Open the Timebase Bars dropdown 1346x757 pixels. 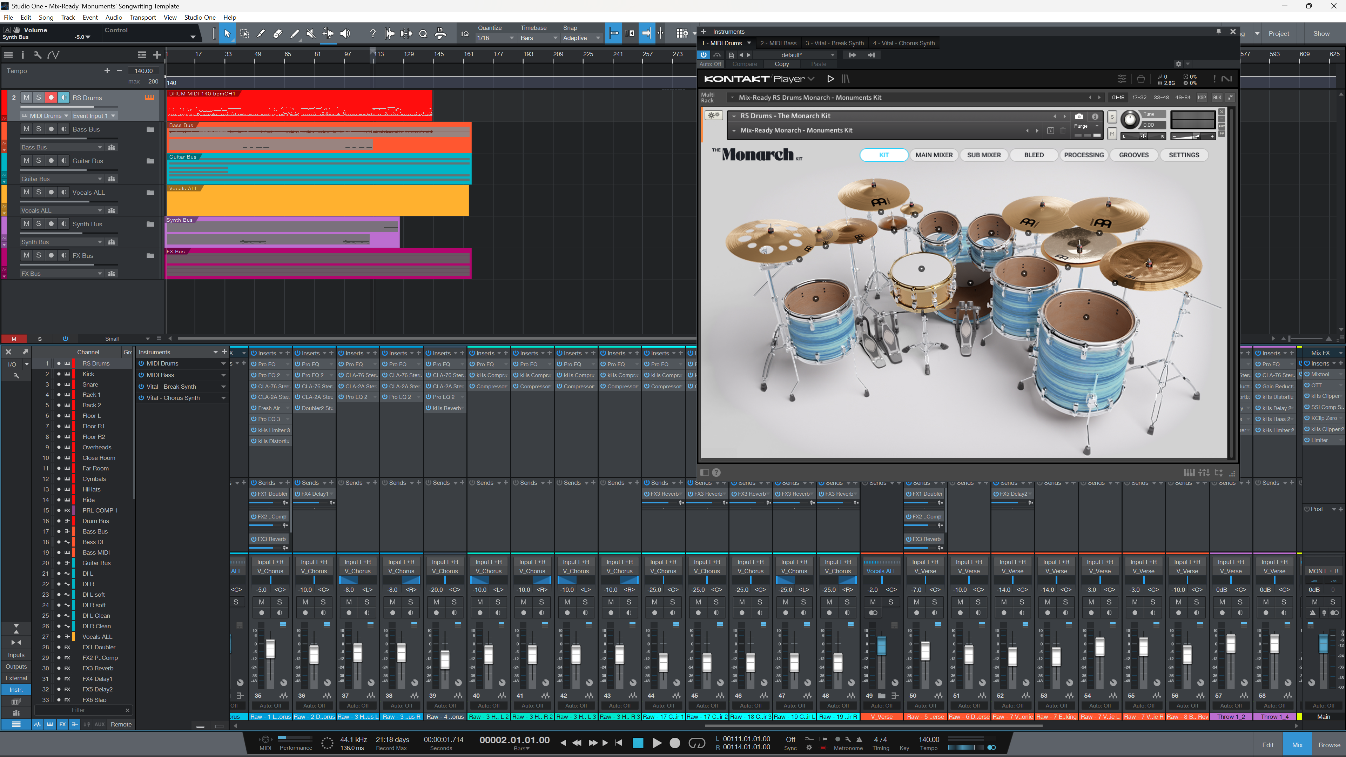538,38
